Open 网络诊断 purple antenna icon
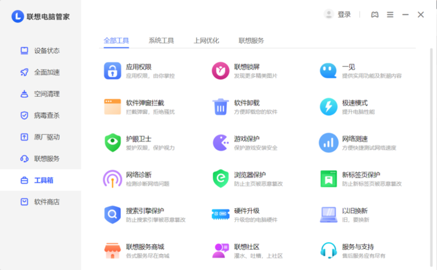 pyautogui.click(x=113, y=179)
